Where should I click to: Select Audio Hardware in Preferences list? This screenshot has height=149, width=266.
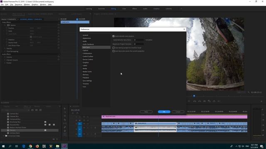(x=88, y=44)
